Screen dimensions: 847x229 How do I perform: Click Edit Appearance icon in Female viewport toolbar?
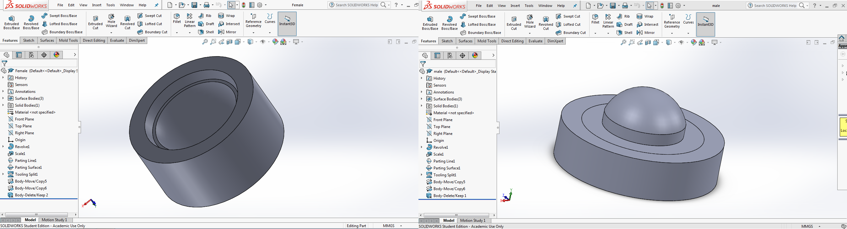(x=275, y=42)
